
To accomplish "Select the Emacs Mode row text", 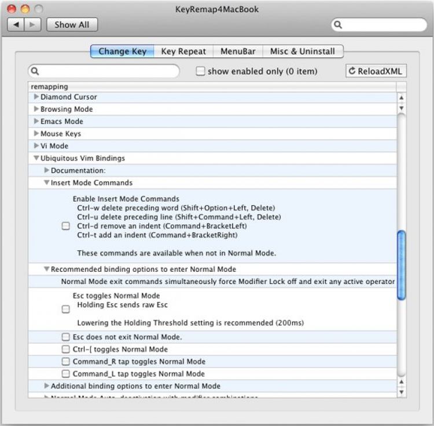I will click(x=62, y=121).
